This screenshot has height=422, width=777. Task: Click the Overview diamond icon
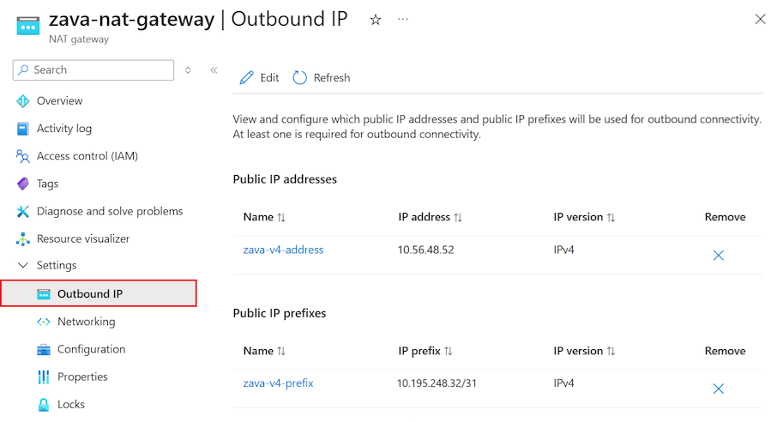coord(23,100)
